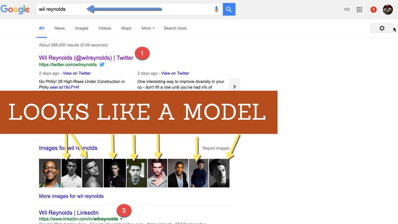Screen dimensions: 398x224
Task: Open Search tools options
Action: tap(175, 28)
